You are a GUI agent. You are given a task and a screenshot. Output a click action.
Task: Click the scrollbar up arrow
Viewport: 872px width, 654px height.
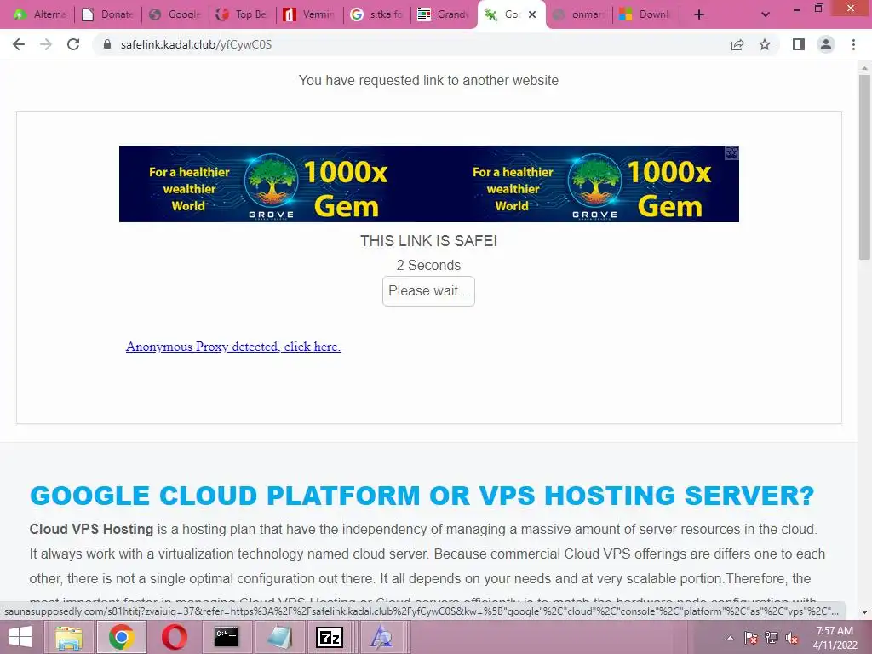tap(864, 68)
